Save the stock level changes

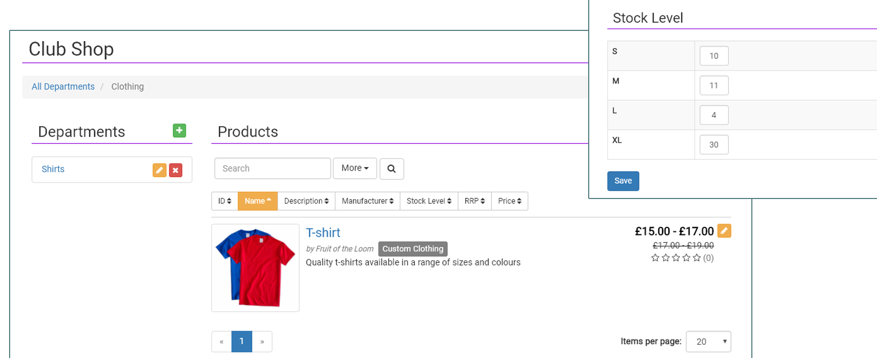pos(623,181)
